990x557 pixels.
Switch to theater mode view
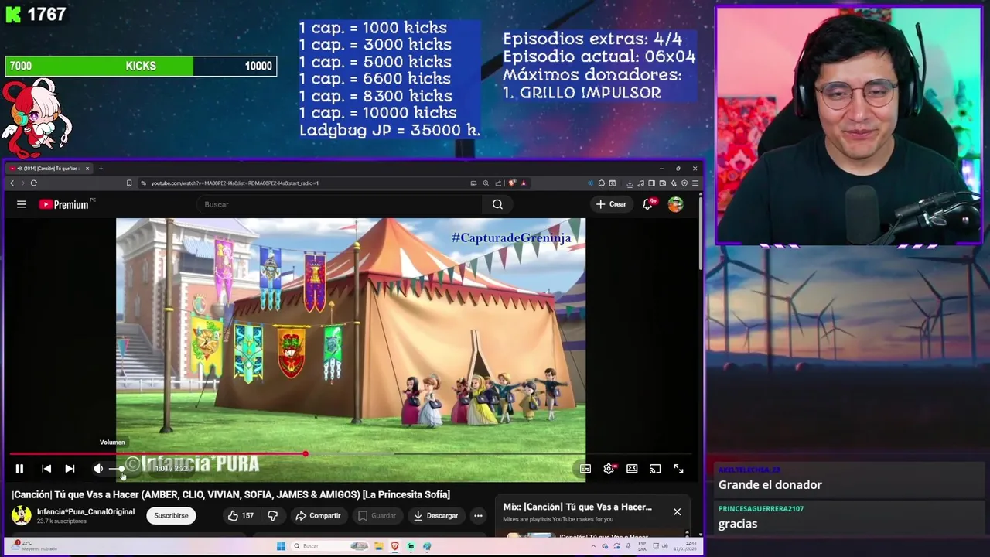coord(632,469)
